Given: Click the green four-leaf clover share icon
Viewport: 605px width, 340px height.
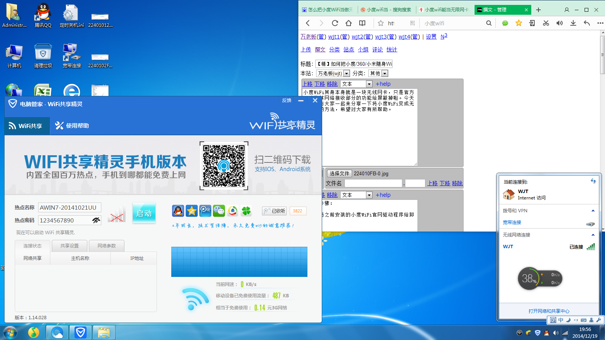Looking at the screenshot, I should tap(246, 211).
